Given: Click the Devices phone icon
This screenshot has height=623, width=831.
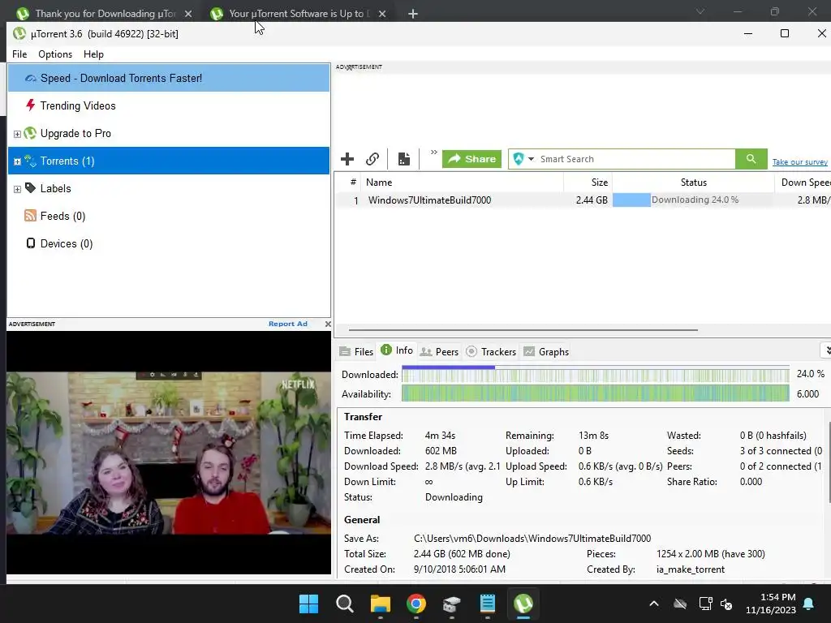Looking at the screenshot, I should pyautogui.click(x=31, y=243).
